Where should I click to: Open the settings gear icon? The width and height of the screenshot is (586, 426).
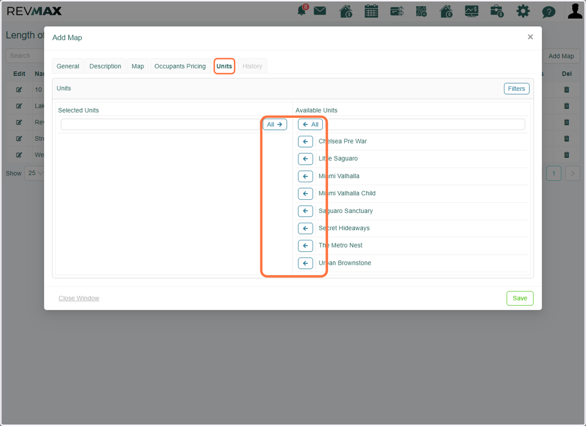click(x=523, y=11)
